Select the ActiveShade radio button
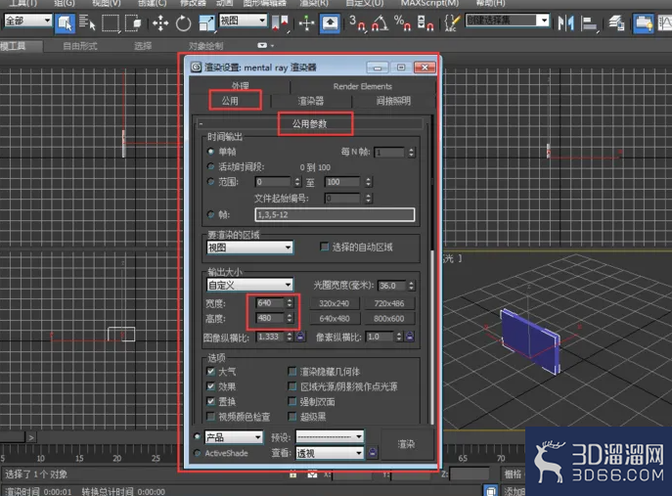 (198, 453)
